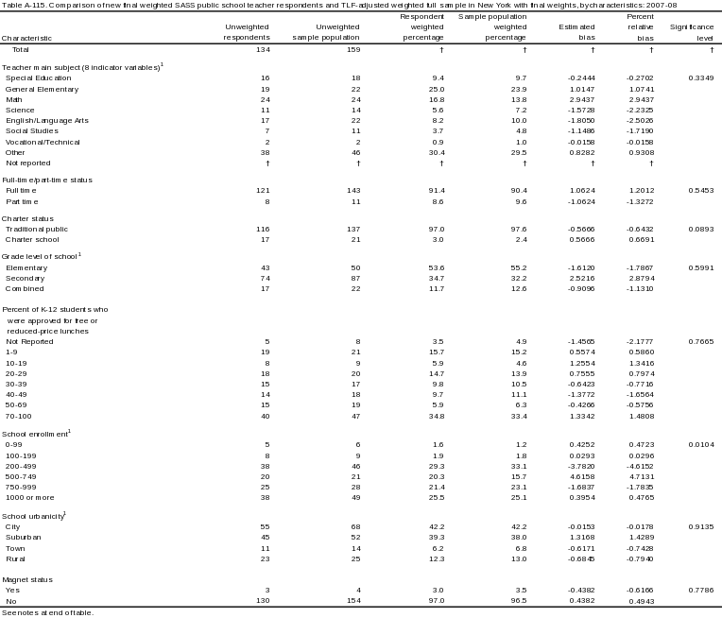The width and height of the screenshot is (722, 618).
Task: Select the significance value in the Yes row
Action: 701,590
